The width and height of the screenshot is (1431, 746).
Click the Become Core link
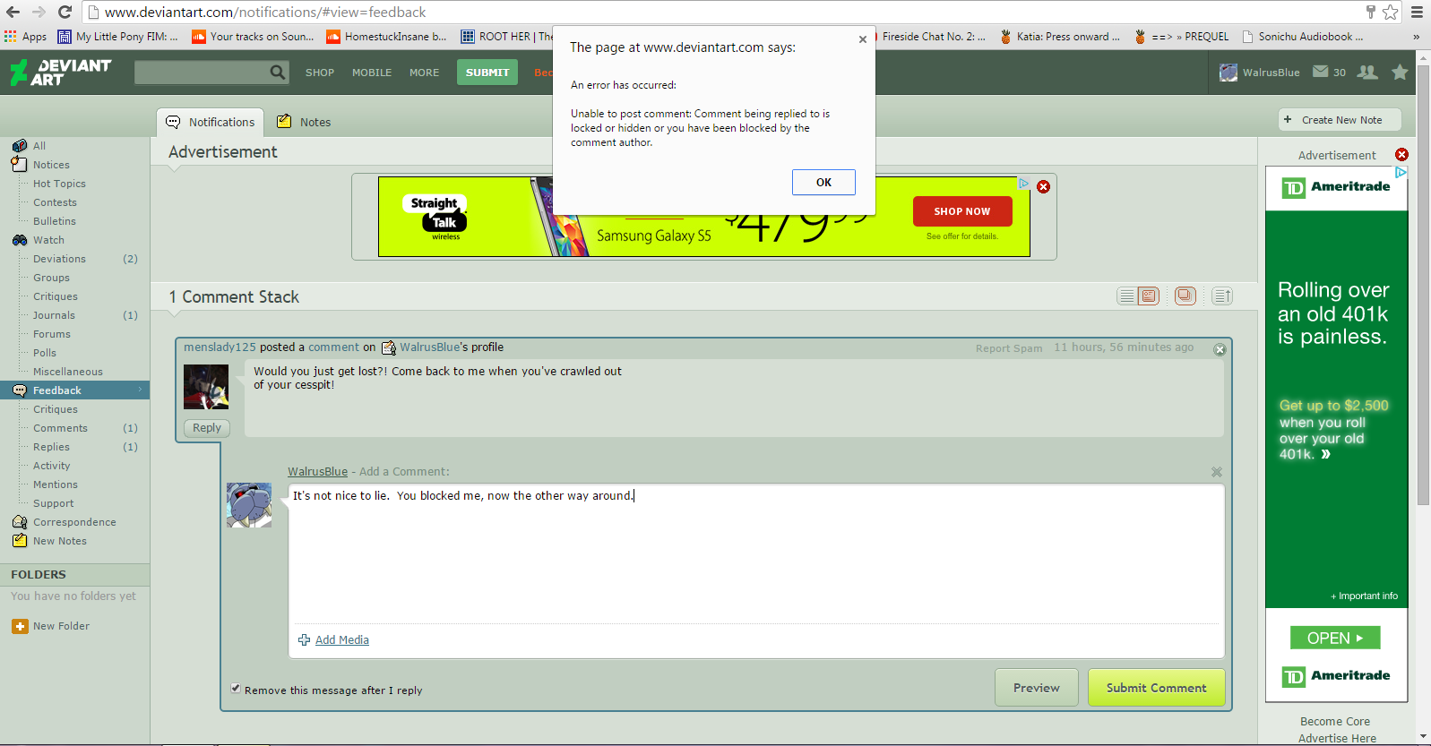[1335, 721]
